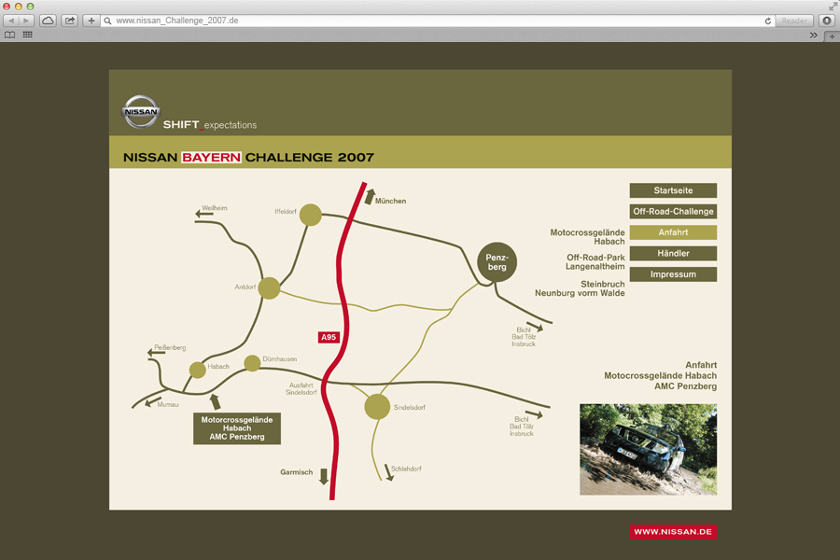
Task: Open the Downloads icon in toolbar
Action: [827, 21]
